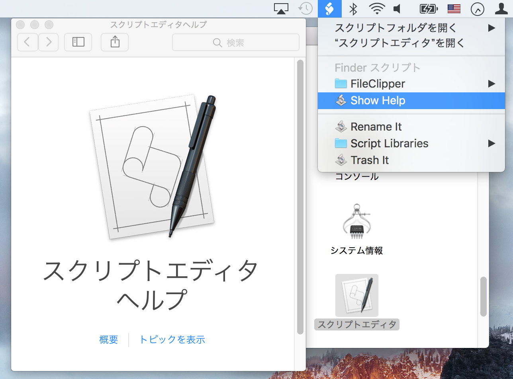Select the スクリプトエディタ app icon in Finder
Image resolution: width=513 pixels, height=379 pixels.
pyautogui.click(x=357, y=295)
